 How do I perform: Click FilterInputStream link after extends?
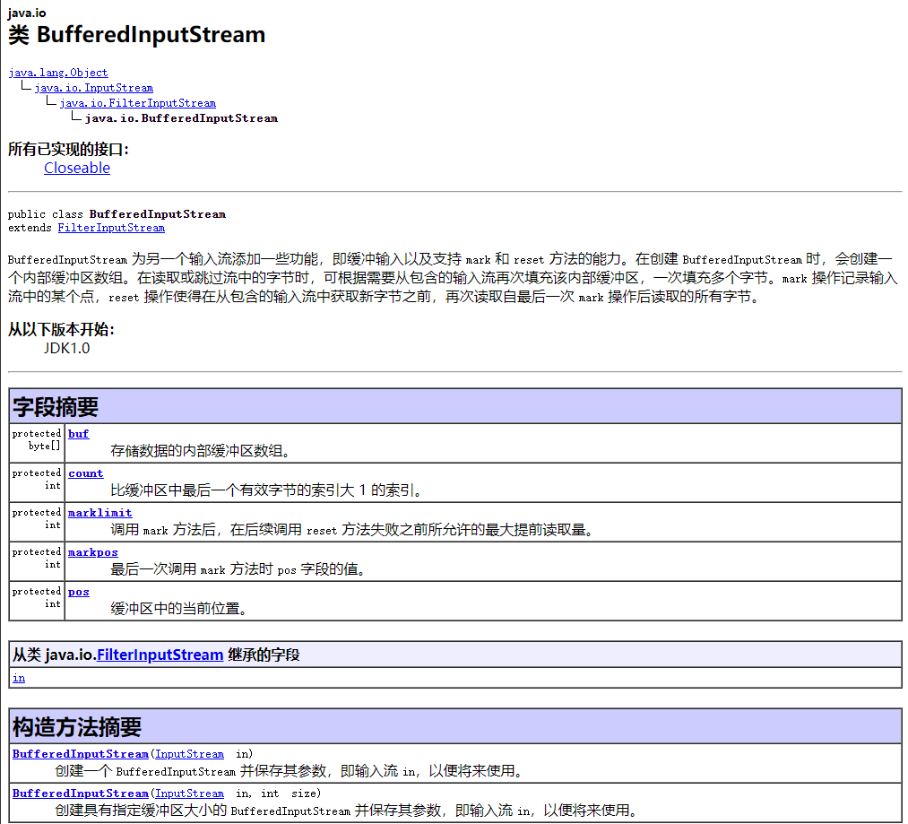[x=111, y=228]
